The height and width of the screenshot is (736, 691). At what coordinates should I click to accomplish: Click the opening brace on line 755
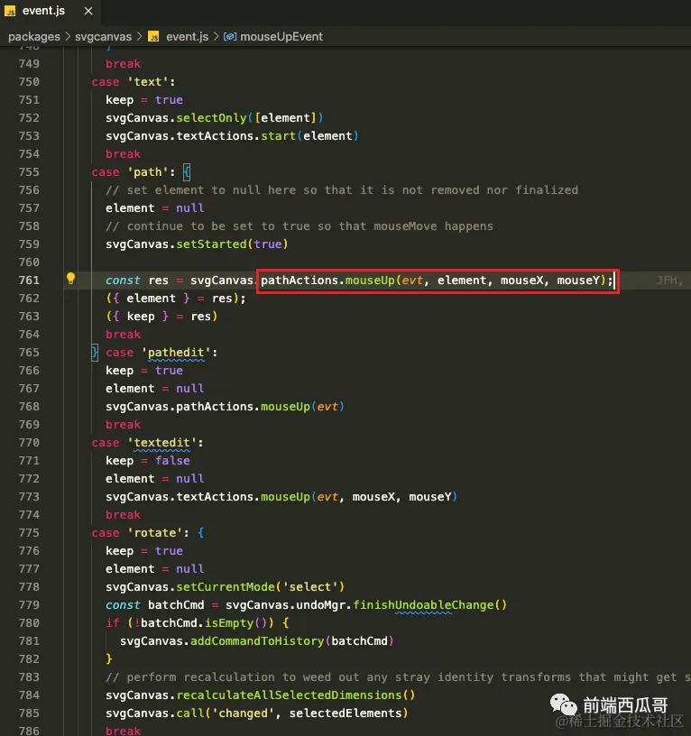[187, 172]
